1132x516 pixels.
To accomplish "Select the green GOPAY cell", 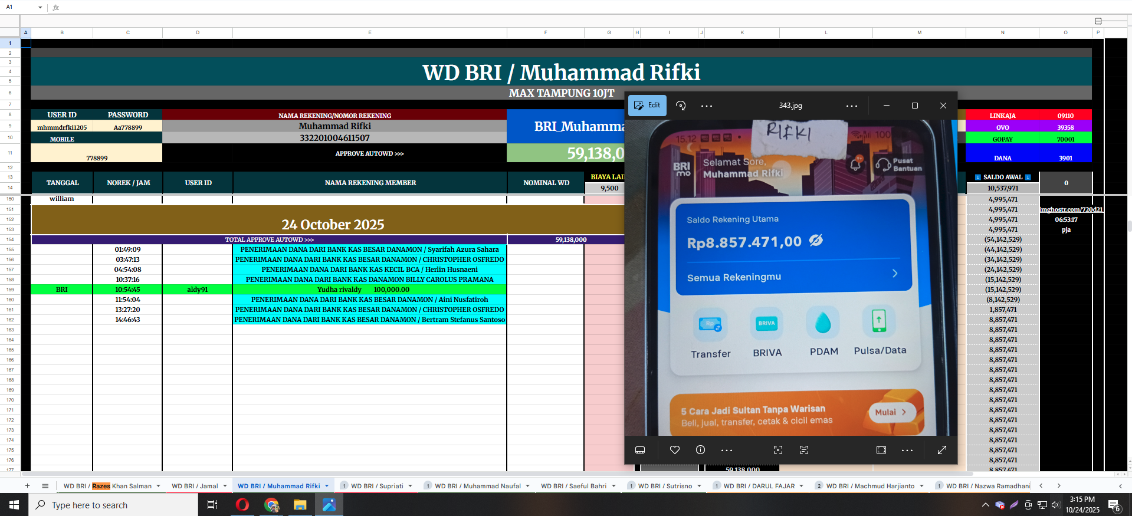I will pos(1002,139).
